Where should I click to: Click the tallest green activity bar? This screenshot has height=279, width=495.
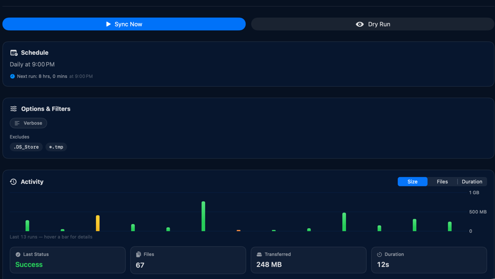(203, 216)
